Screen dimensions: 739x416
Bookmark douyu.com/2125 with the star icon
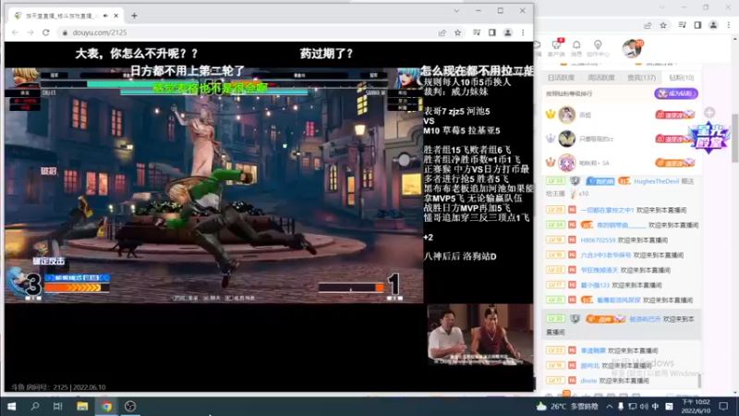(x=457, y=32)
